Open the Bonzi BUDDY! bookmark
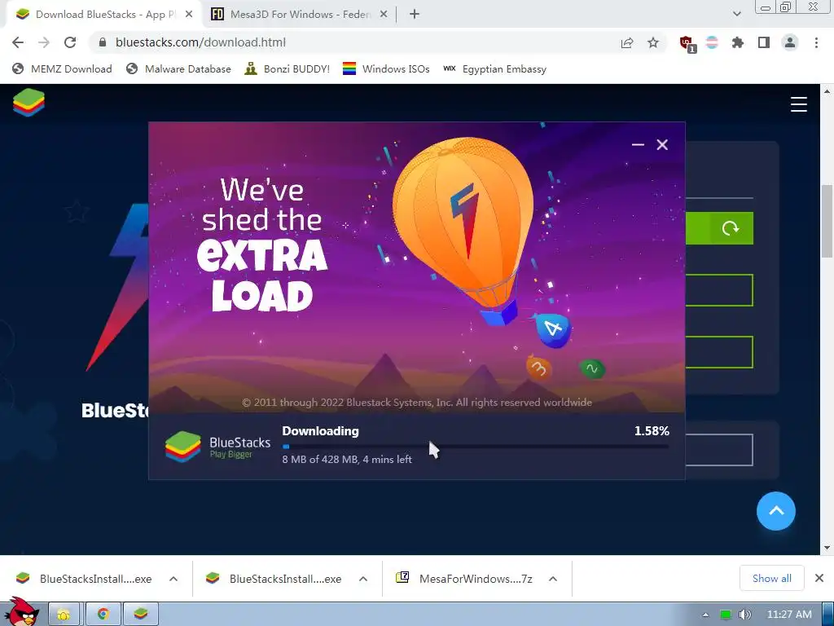 point(288,68)
